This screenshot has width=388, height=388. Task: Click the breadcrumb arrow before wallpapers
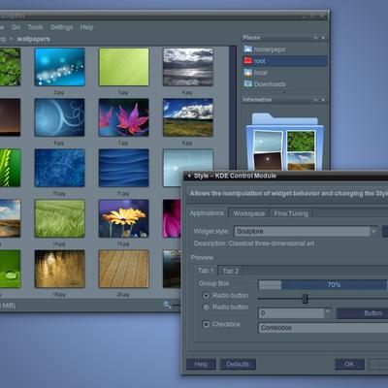coord(11,39)
